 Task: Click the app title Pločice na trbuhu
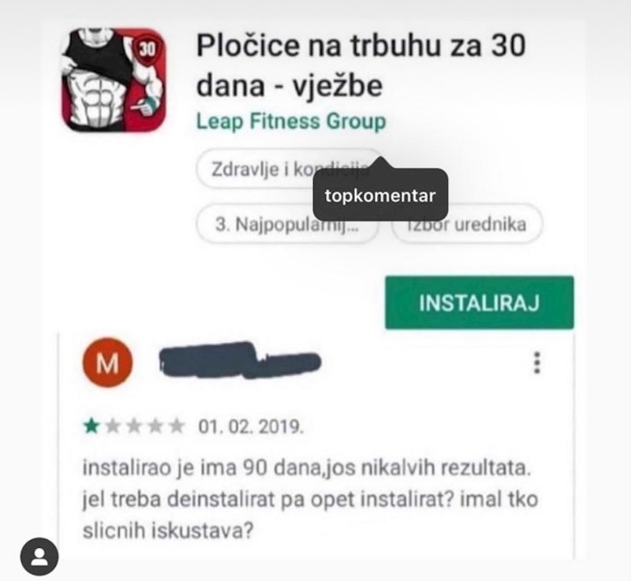click(361, 65)
